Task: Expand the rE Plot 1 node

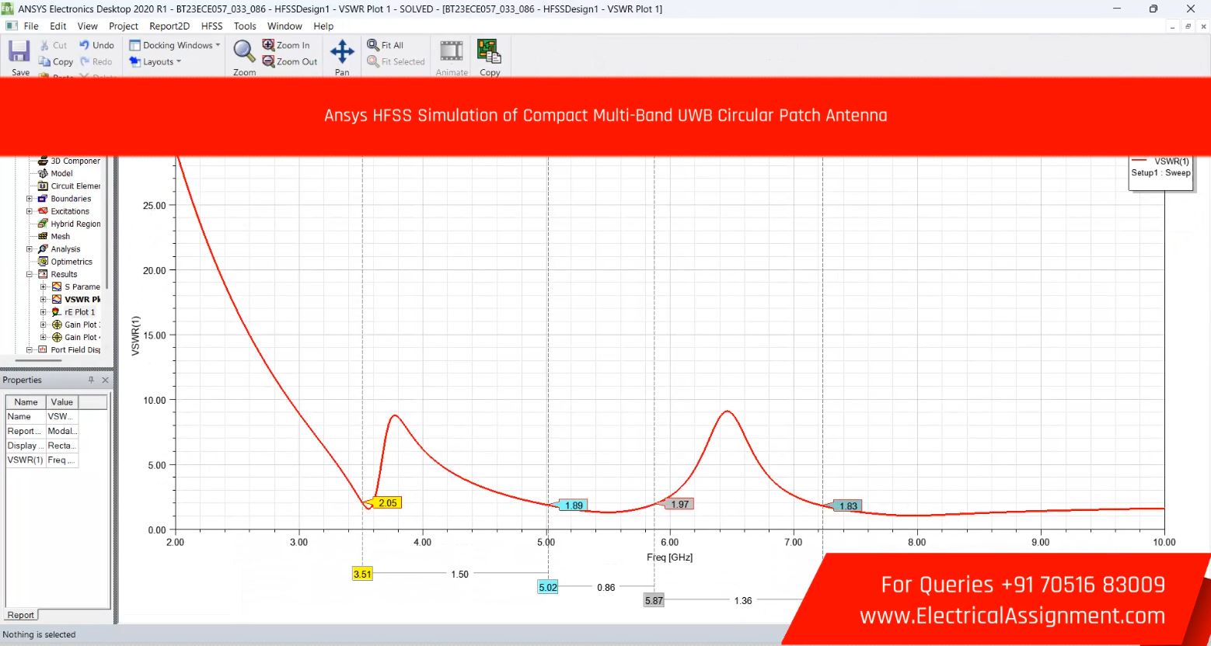Action: pos(44,312)
